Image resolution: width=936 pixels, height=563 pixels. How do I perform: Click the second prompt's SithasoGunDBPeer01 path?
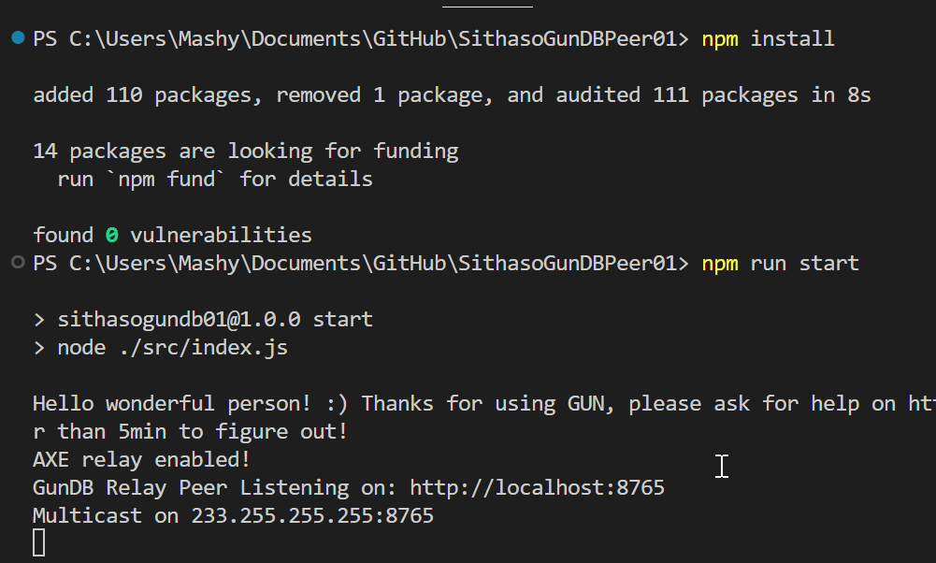pyautogui.click(x=568, y=264)
